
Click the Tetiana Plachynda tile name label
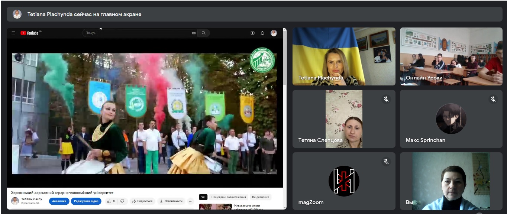coord(321,78)
